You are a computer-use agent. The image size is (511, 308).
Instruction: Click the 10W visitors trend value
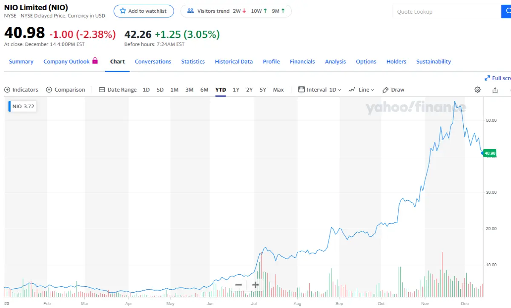pyautogui.click(x=259, y=11)
